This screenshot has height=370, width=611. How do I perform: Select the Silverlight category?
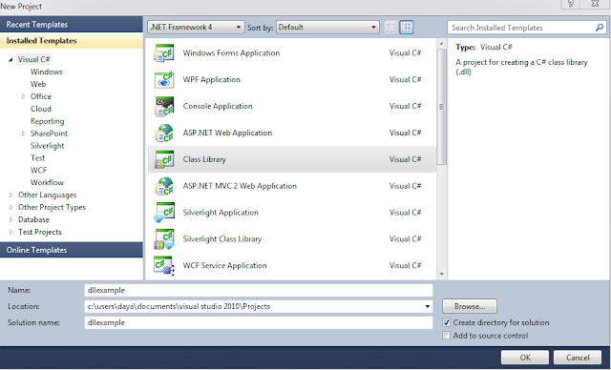click(47, 146)
